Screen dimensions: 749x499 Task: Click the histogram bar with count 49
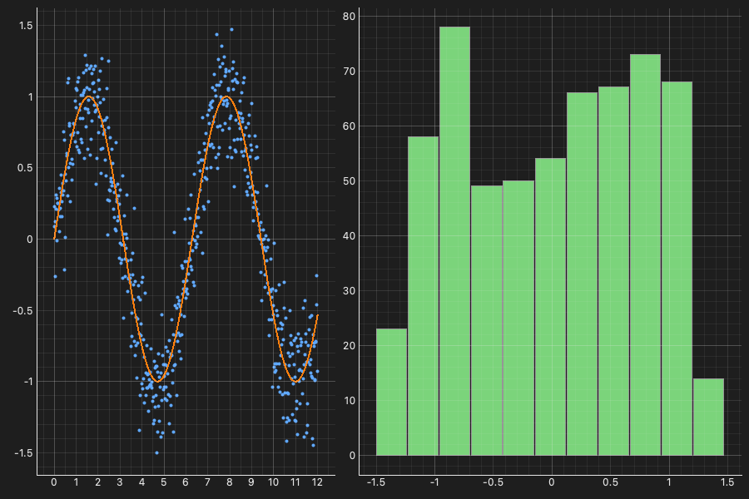point(486,320)
